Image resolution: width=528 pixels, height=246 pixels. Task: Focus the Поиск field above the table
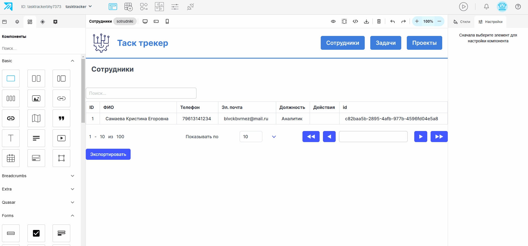click(141, 93)
